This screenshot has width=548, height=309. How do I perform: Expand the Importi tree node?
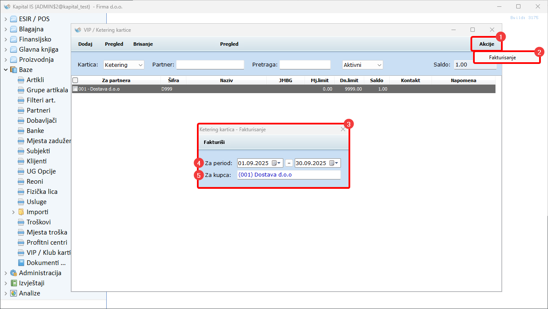[x=14, y=212]
